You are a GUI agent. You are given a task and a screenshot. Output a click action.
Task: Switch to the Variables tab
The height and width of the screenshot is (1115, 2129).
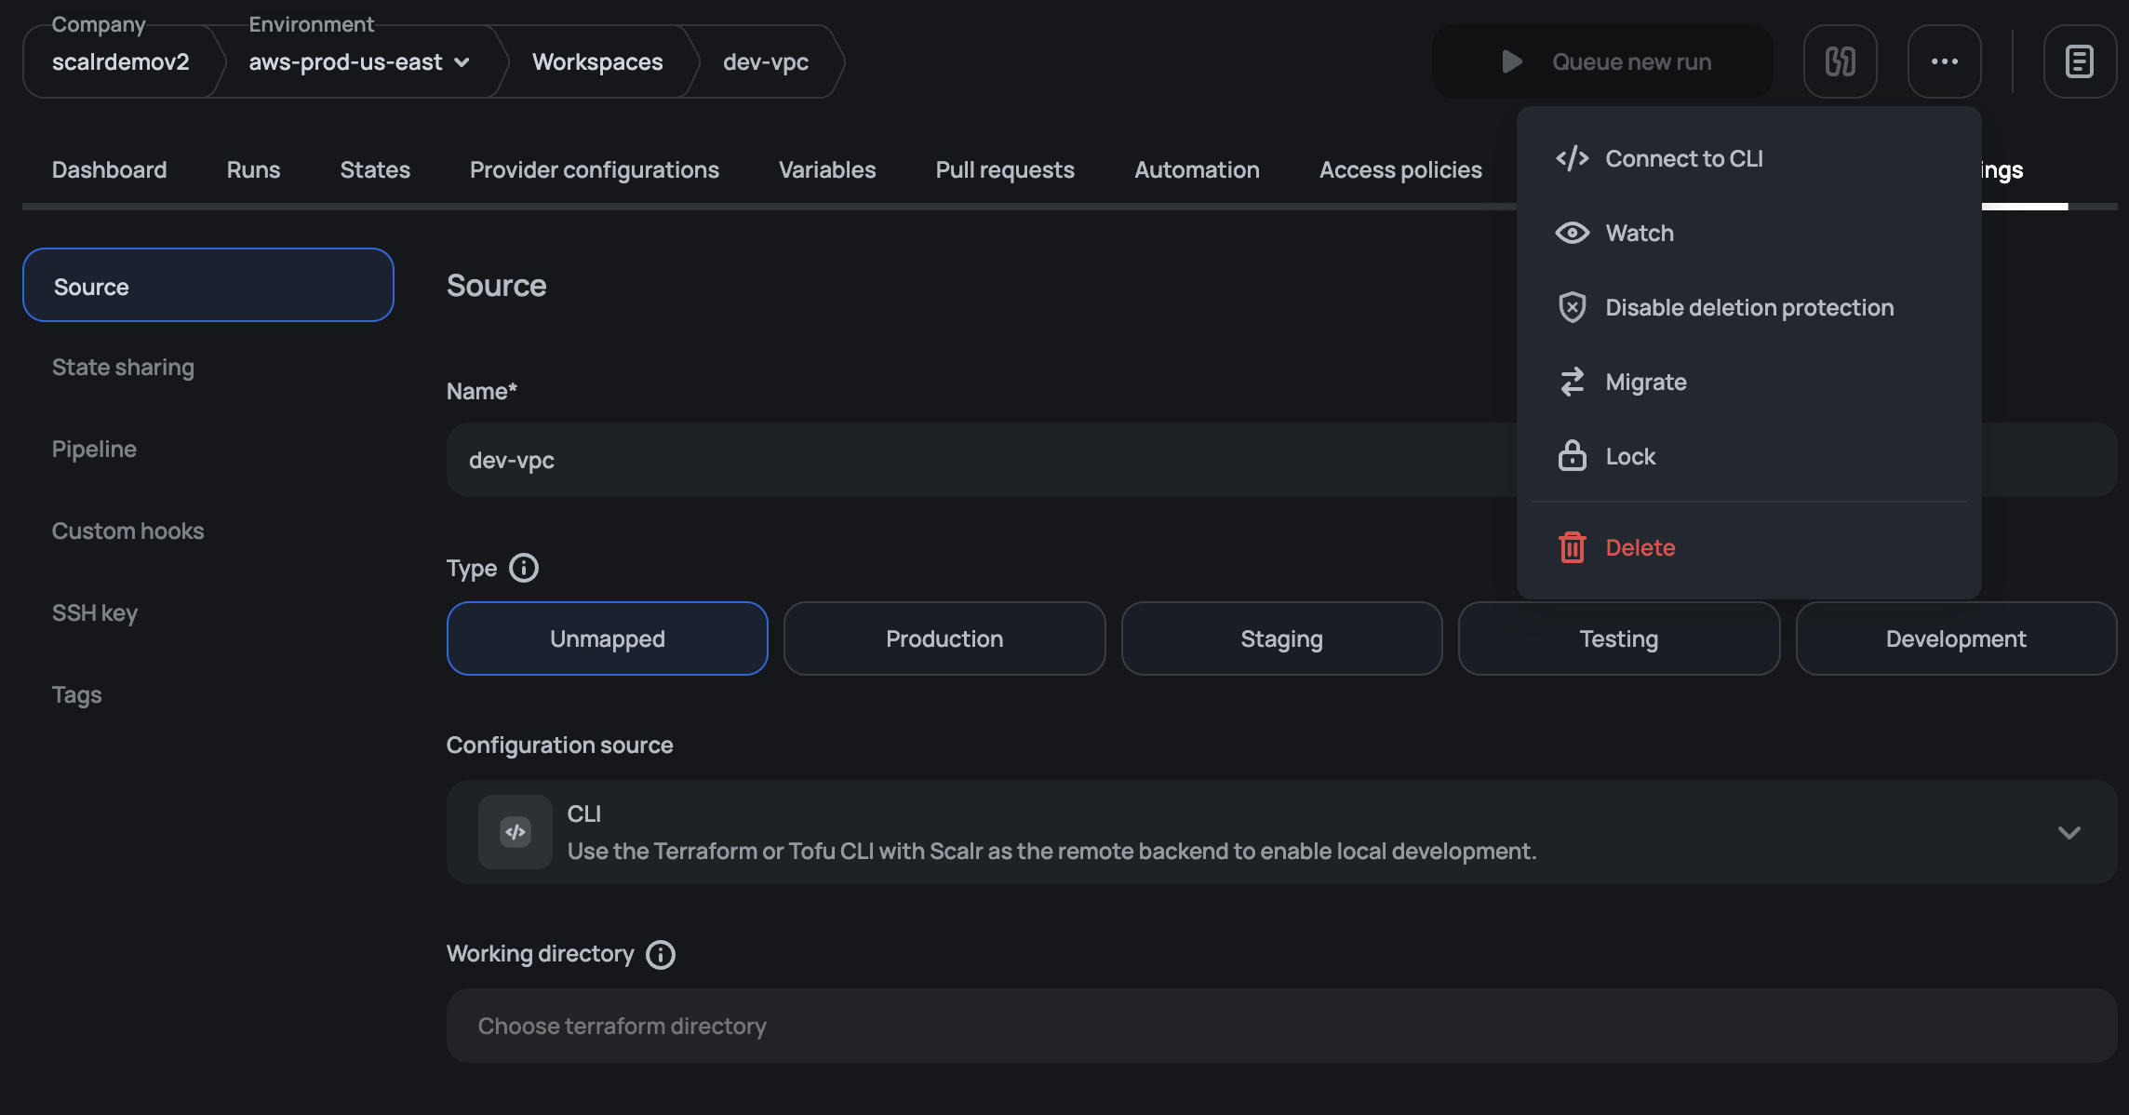coord(826,169)
